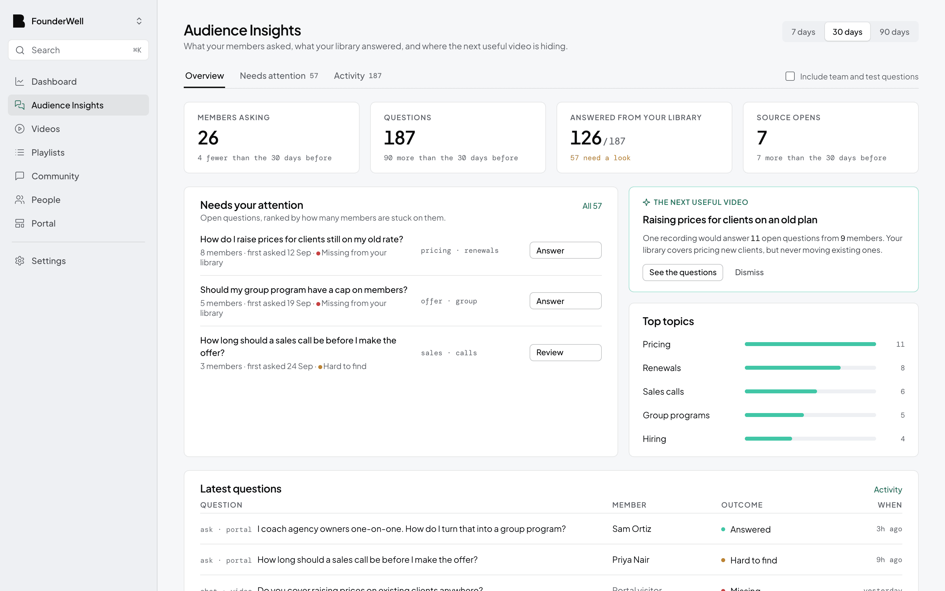Click the People users icon
The height and width of the screenshot is (591, 945).
[20, 200]
